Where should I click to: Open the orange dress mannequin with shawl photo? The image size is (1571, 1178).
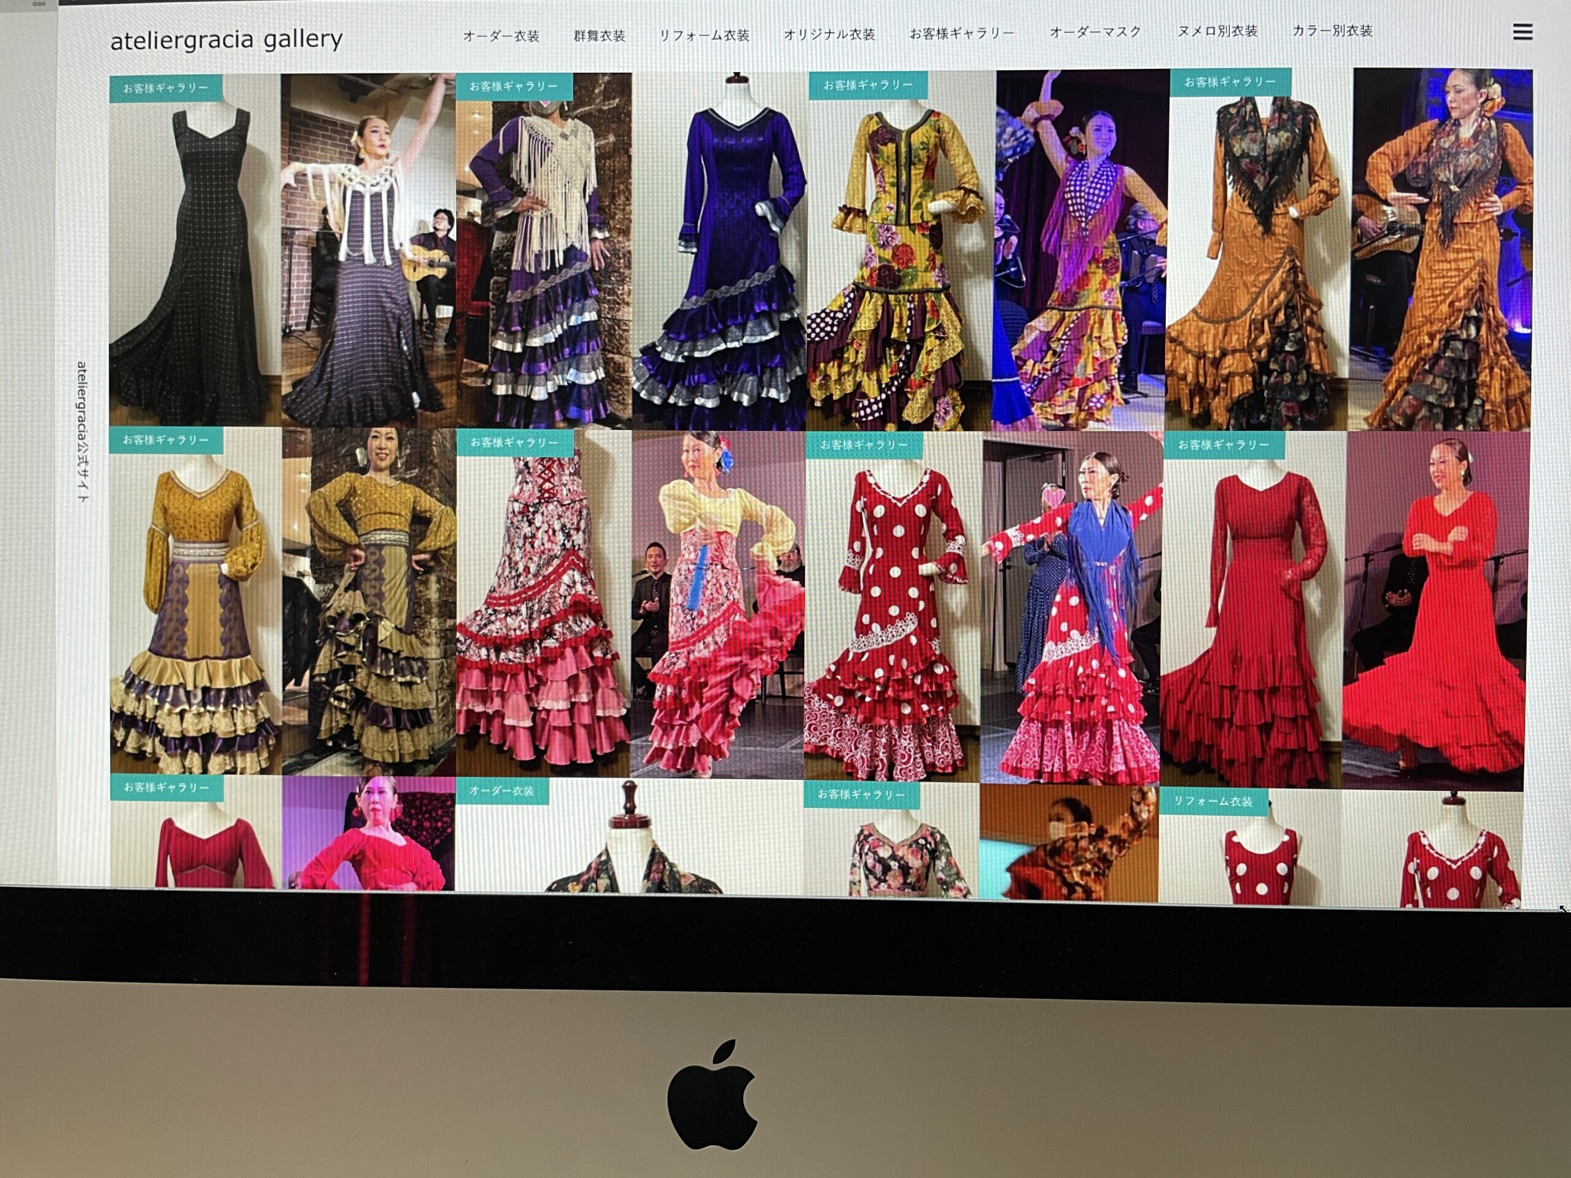pyautogui.click(x=1259, y=250)
